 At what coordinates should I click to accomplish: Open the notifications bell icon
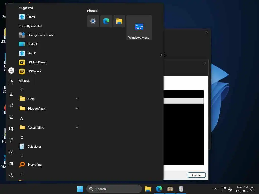(x=252, y=189)
